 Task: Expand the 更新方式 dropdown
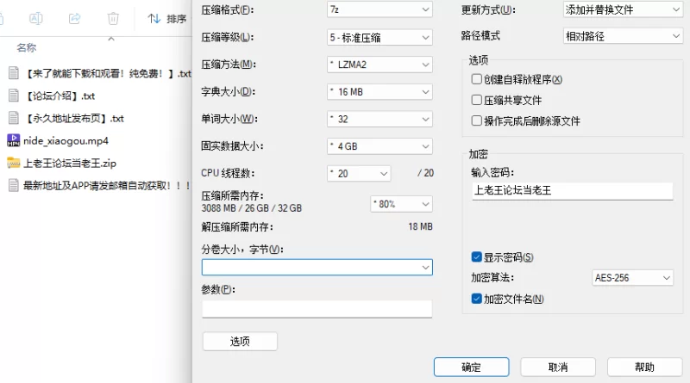coord(622,9)
